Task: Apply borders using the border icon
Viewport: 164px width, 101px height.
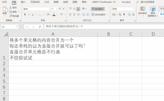Action: click(x=40, y=14)
